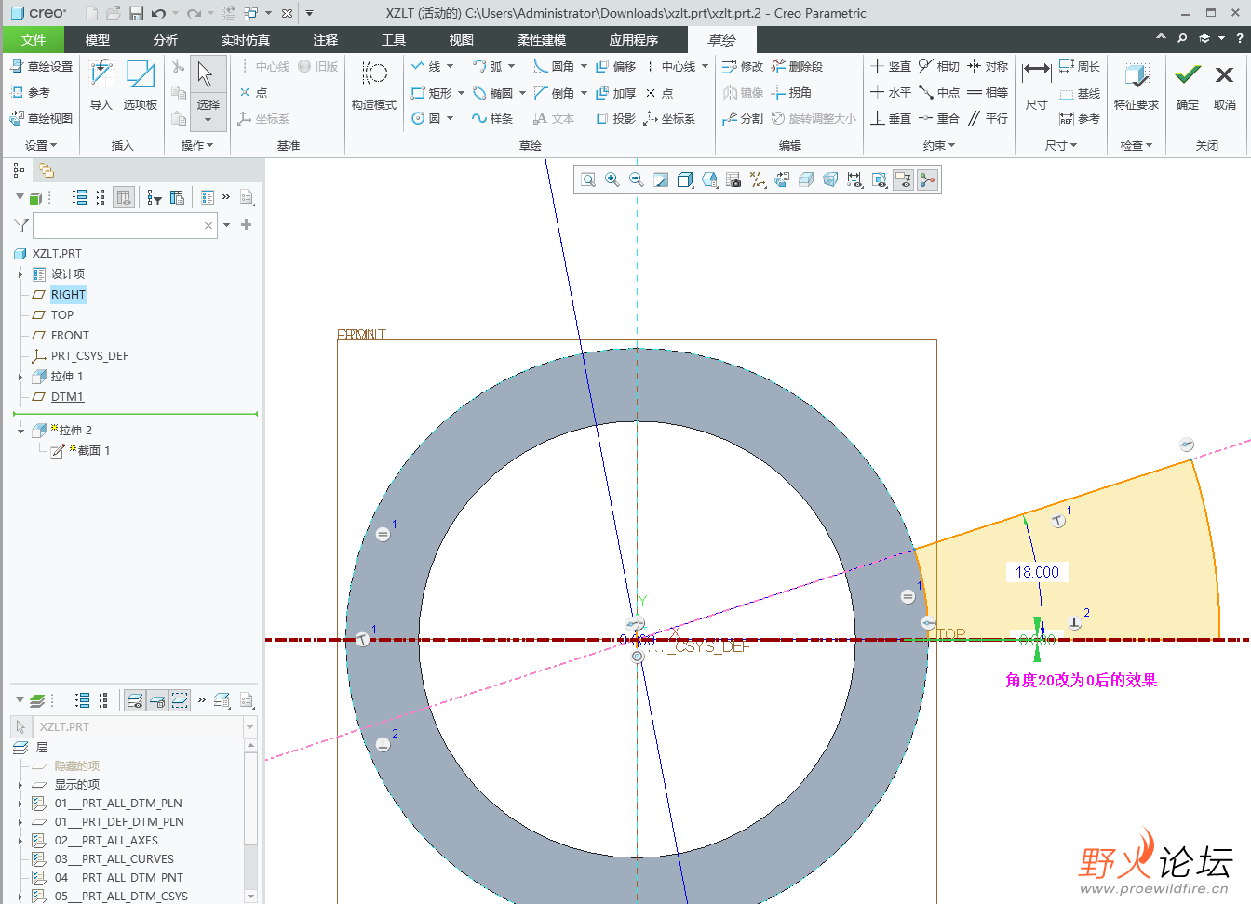Select the 分割 divide tool
The width and height of the screenshot is (1251, 904).
click(743, 119)
